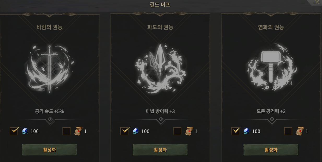Enable the scroll payment checkbox for 바람의 권능

coord(67,131)
